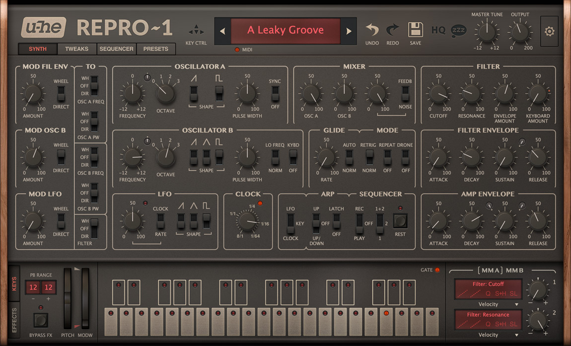Activate KEY CTRL mode

pos(196,30)
